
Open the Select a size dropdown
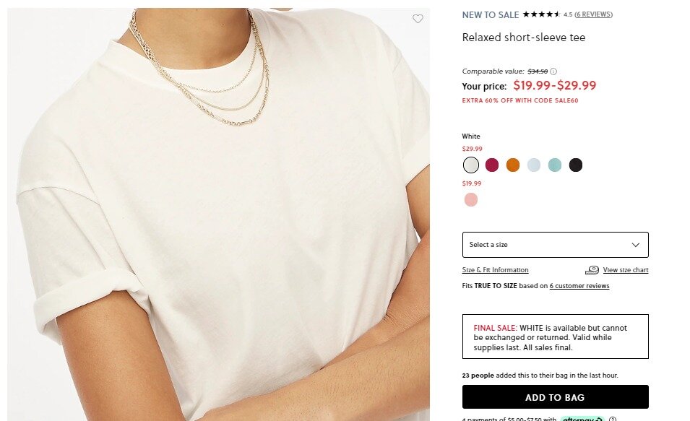555,245
